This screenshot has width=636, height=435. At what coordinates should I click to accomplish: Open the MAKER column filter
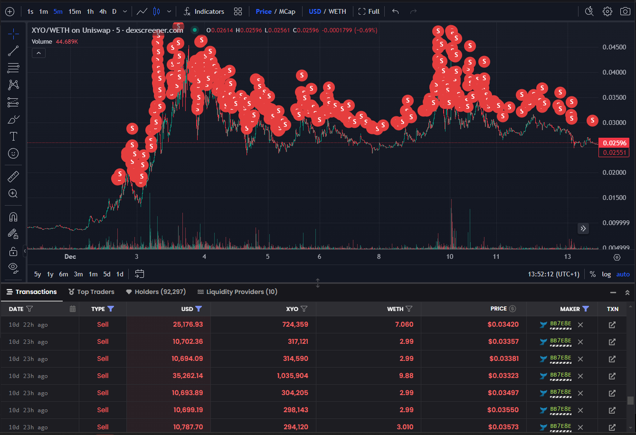click(x=586, y=309)
